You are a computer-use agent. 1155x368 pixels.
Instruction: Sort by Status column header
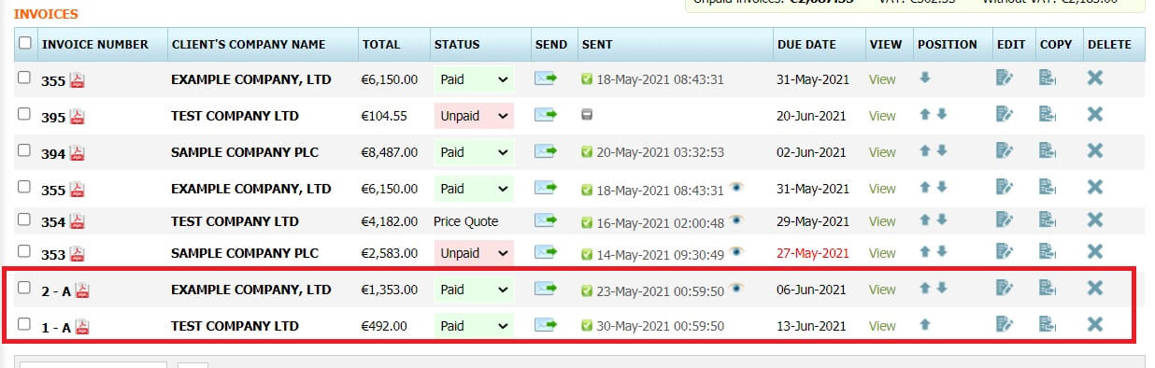(457, 44)
